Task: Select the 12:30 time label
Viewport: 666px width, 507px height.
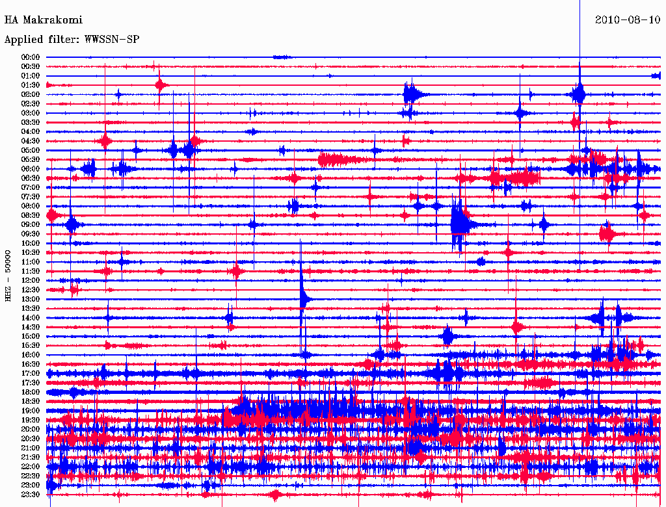Action: point(30,290)
